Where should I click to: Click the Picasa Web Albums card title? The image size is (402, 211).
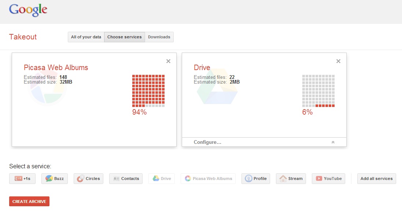point(56,68)
